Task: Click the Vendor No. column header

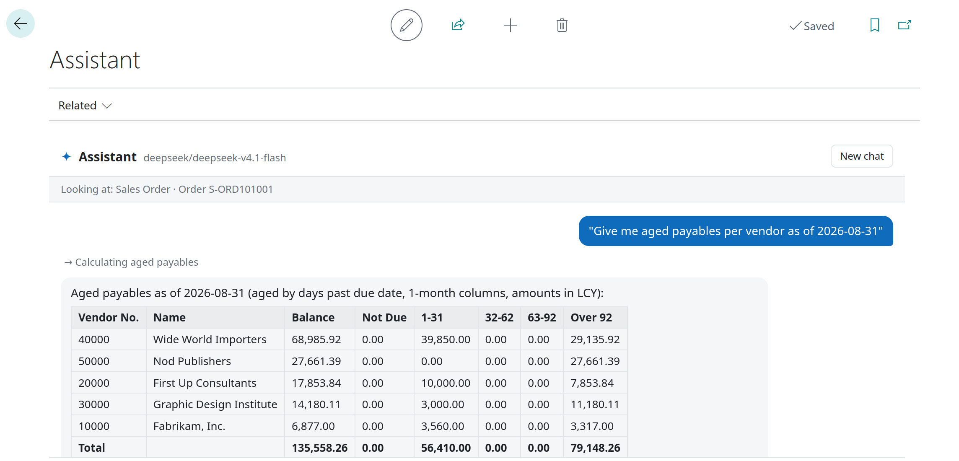Action: click(109, 317)
